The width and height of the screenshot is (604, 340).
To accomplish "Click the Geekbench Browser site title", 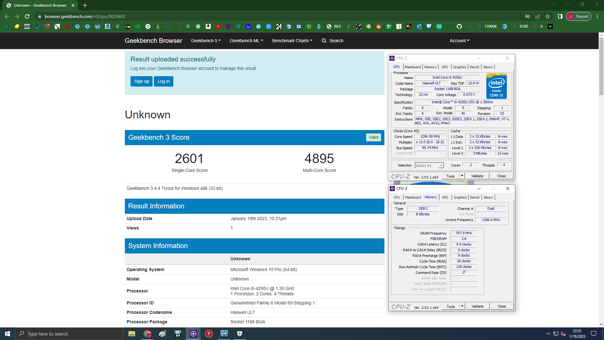I will pyautogui.click(x=153, y=41).
